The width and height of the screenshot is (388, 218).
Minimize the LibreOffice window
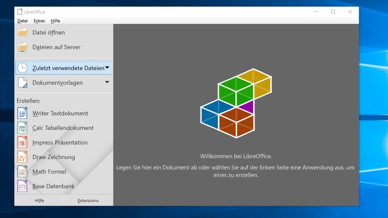[316, 12]
